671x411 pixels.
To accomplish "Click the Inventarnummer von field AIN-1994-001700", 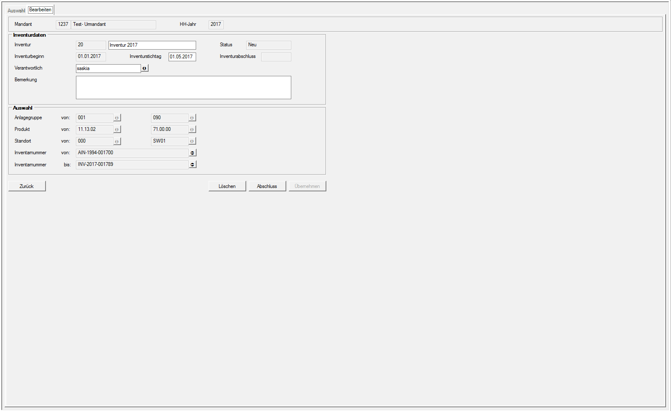I will pos(132,153).
